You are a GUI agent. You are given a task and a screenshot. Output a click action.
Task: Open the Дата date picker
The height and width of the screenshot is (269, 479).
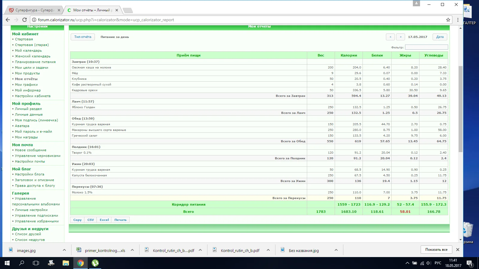pos(440,37)
